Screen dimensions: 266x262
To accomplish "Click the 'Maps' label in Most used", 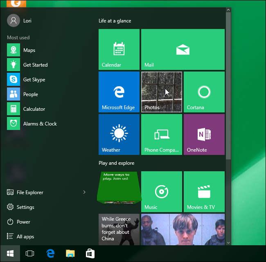I will (29, 50).
